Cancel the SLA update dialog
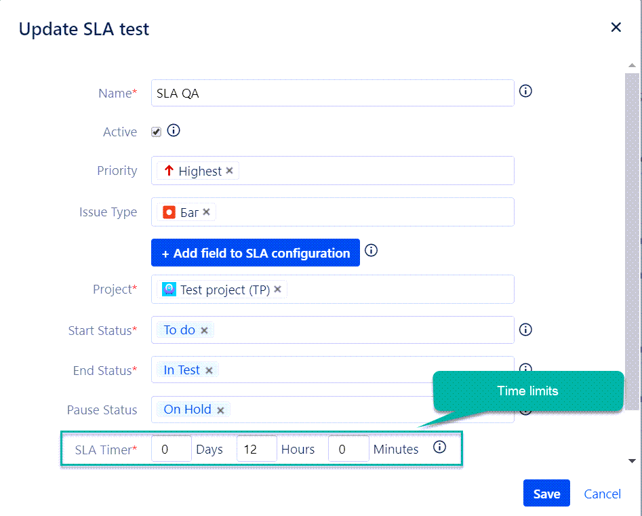The image size is (642, 516). pyautogui.click(x=603, y=494)
